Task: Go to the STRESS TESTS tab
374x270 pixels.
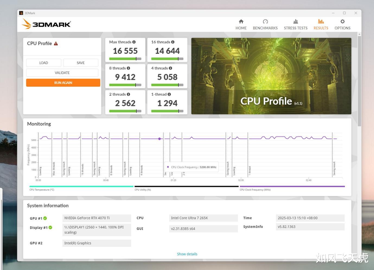Action: coord(296,24)
